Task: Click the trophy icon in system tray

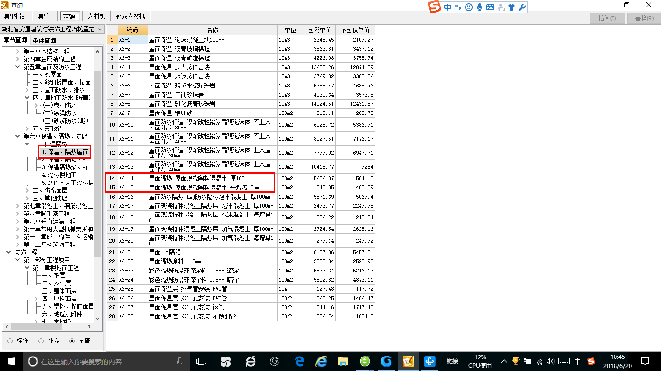Action: coord(516,361)
